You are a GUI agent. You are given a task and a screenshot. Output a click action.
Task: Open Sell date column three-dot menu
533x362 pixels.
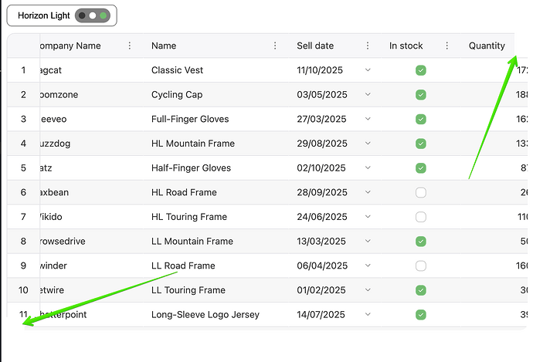(368, 46)
